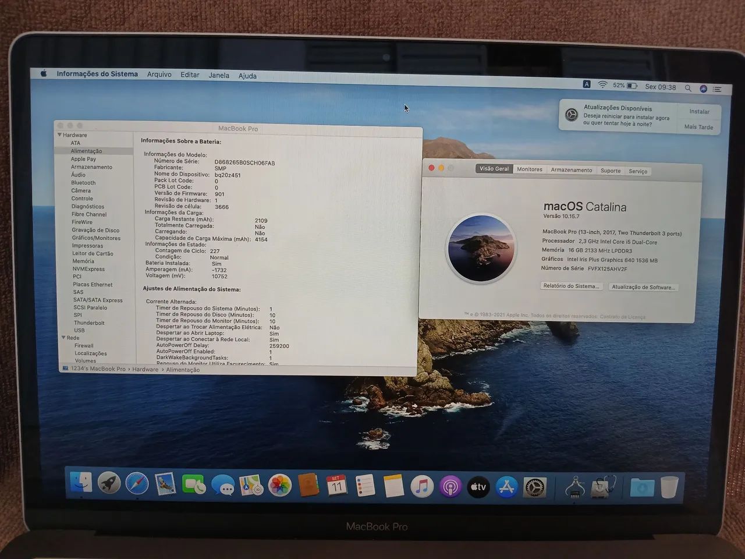Image resolution: width=745 pixels, height=559 pixels.
Task: Click menu bar clock Sex 09:38
Action: (661, 87)
